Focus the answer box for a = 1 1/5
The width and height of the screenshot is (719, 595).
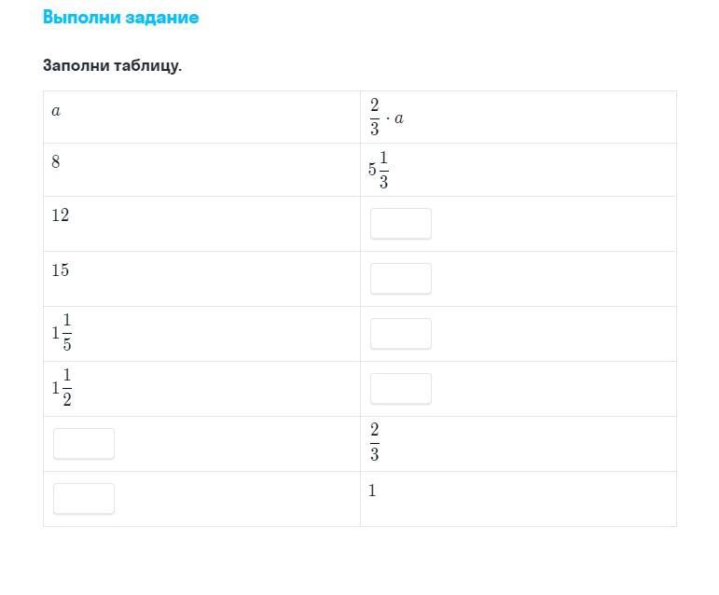[x=401, y=334]
